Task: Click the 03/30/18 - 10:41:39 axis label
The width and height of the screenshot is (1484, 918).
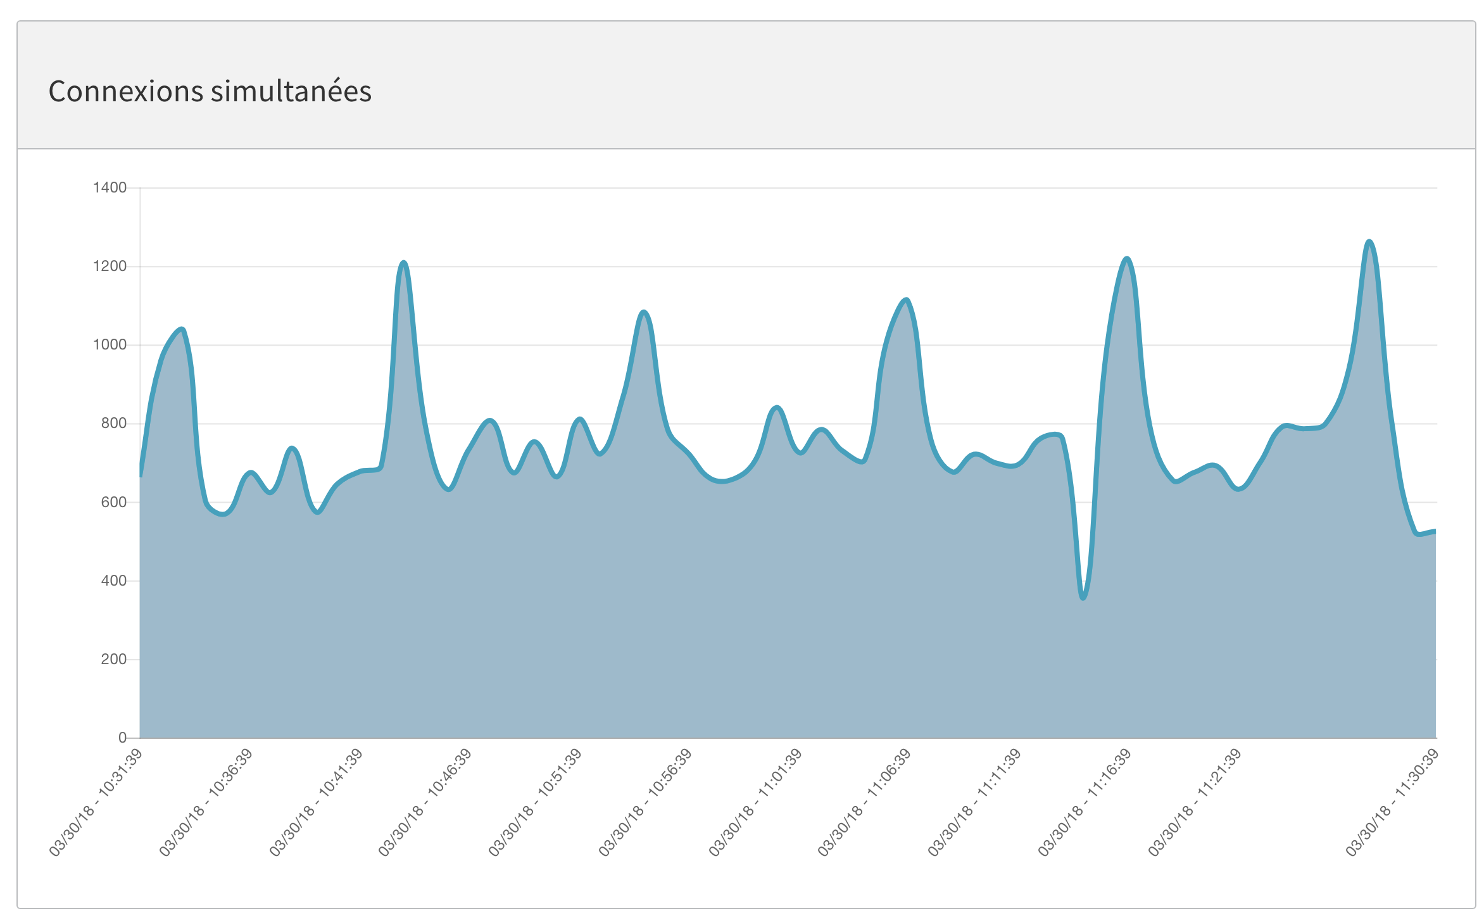Action: coord(316,802)
